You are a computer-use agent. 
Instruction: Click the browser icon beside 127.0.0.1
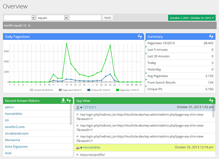(78, 108)
